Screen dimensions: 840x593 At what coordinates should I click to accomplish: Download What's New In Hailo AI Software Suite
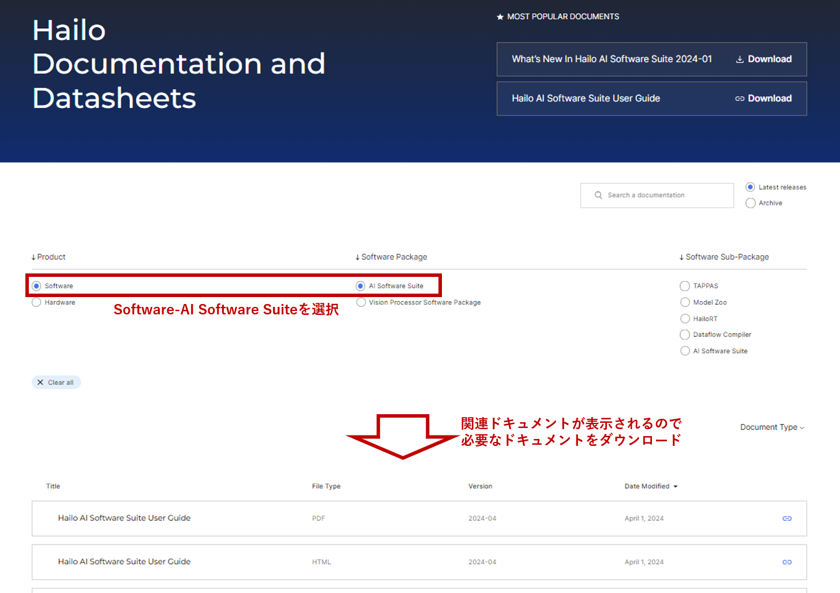(x=763, y=59)
